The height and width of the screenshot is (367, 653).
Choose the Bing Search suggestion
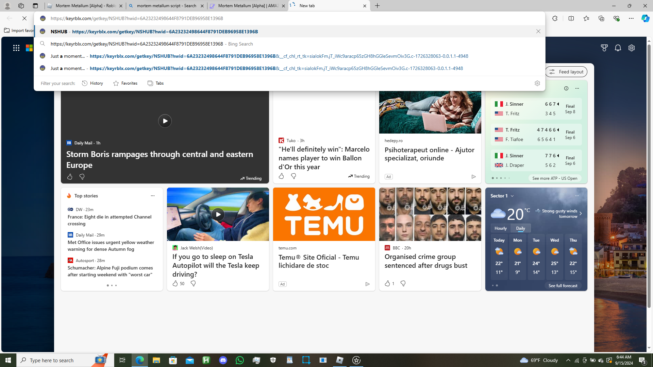(x=289, y=44)
